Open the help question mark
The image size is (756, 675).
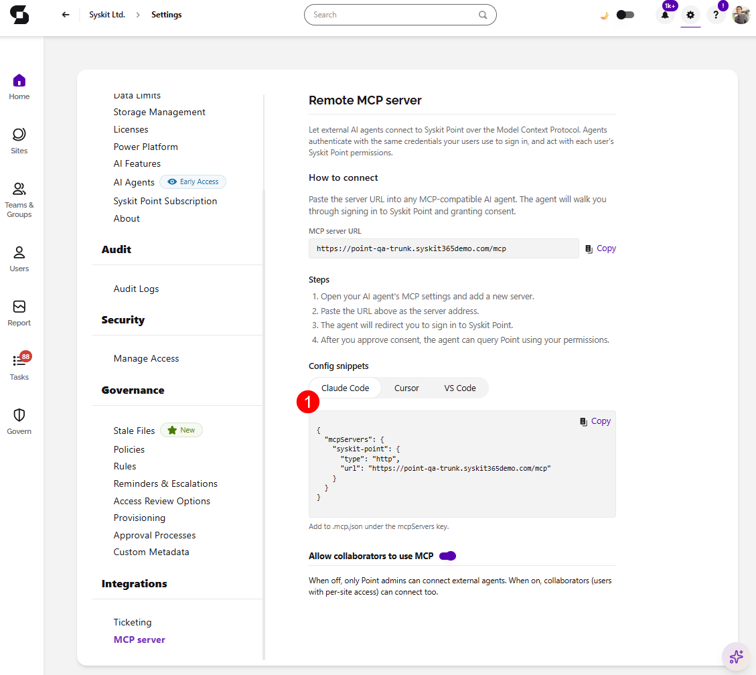716,15
